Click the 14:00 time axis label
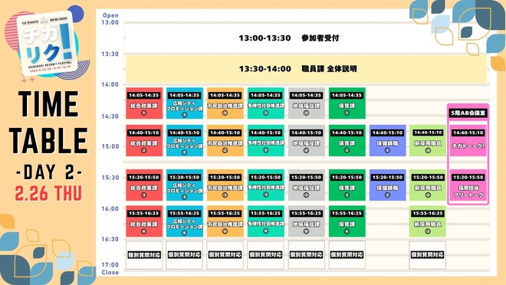 [110, 84]
